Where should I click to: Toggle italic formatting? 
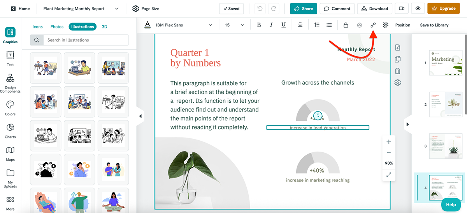271,25
